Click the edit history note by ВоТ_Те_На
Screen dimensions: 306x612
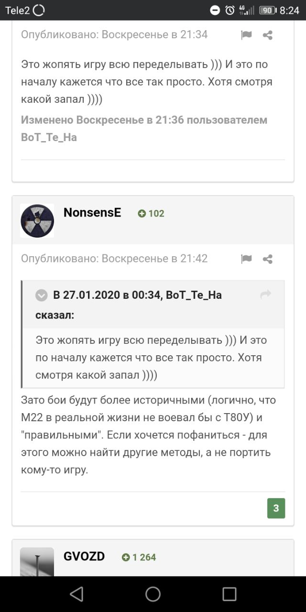[x=144, y=129]
